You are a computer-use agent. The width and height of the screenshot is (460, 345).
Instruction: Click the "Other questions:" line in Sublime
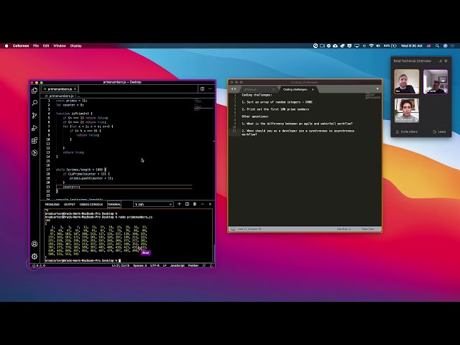point(255,116)
